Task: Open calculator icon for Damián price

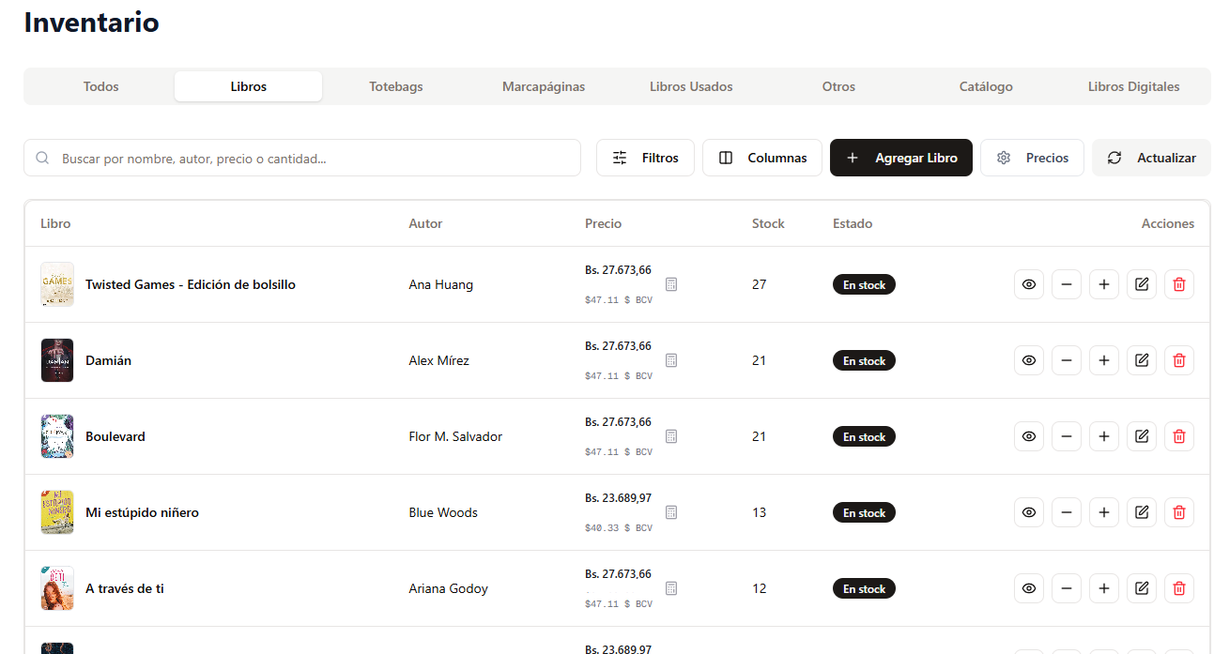Action: click(x=671, y=360)
